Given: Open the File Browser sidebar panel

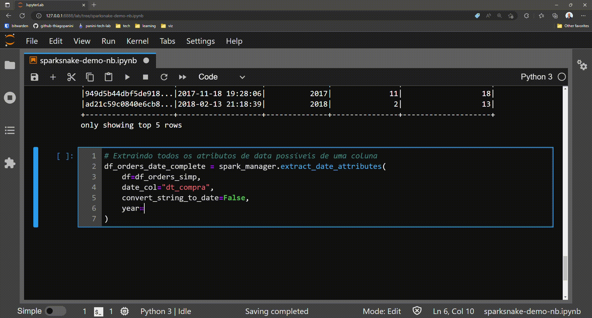Looking at the screenshot, I should [10, 65].
